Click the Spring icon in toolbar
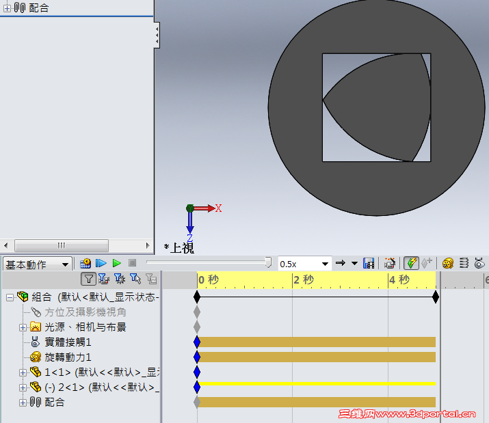Screen dimensions: 489x423 pos(464,263)
